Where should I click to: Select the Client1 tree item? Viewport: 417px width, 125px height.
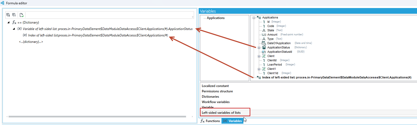click(x=272, y=69)
